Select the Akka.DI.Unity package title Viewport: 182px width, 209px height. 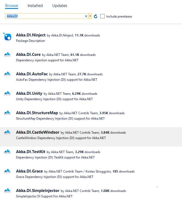click(x=29, y=93)
